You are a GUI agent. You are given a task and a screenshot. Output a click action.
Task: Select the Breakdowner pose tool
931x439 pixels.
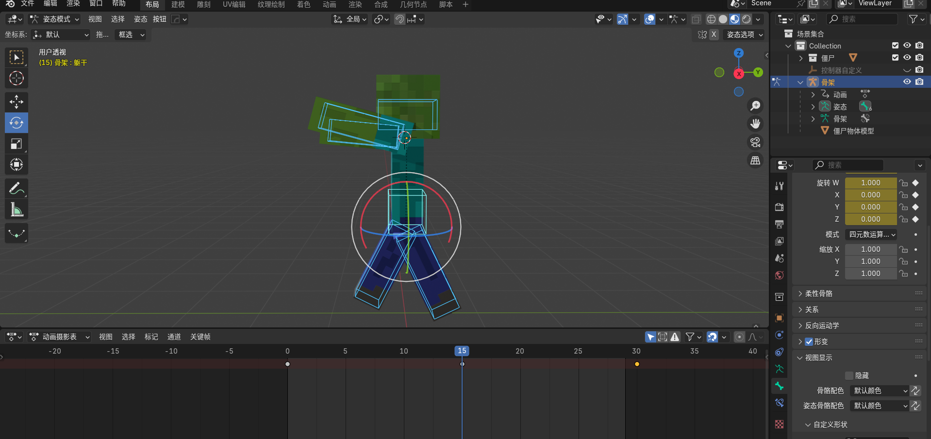coord(17,233)
